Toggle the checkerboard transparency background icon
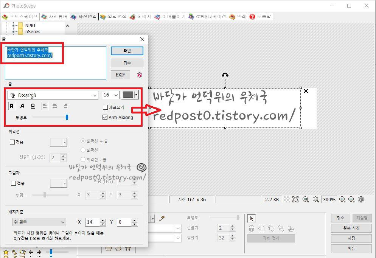This screenshot has height=258, width=376. pyautogui.click(x=287, y=199)
